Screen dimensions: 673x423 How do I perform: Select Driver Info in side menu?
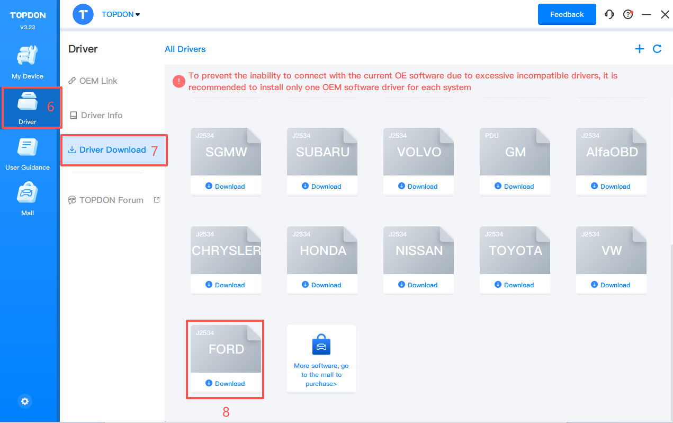click(x=101, y=115)
